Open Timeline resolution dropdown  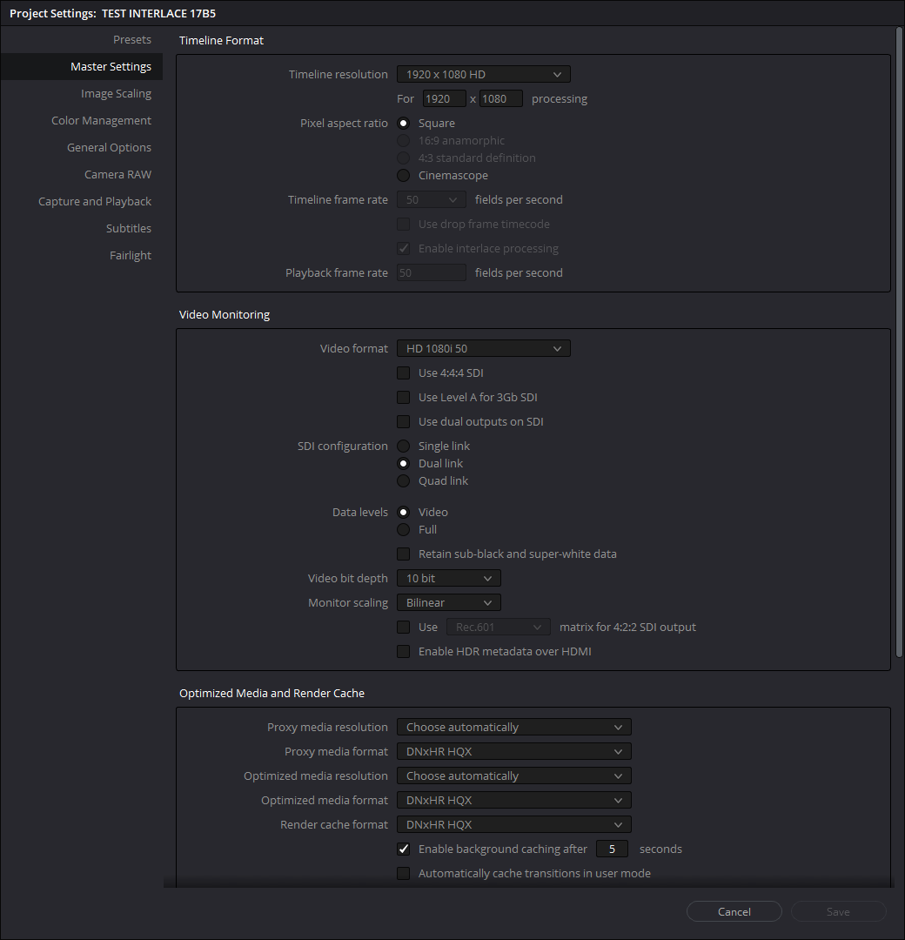[484, 74]
